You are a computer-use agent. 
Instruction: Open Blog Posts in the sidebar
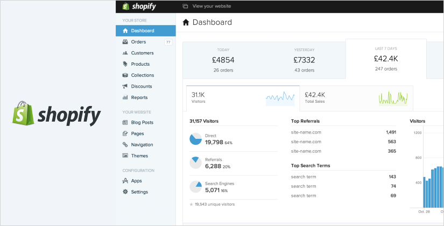point(142,123)
